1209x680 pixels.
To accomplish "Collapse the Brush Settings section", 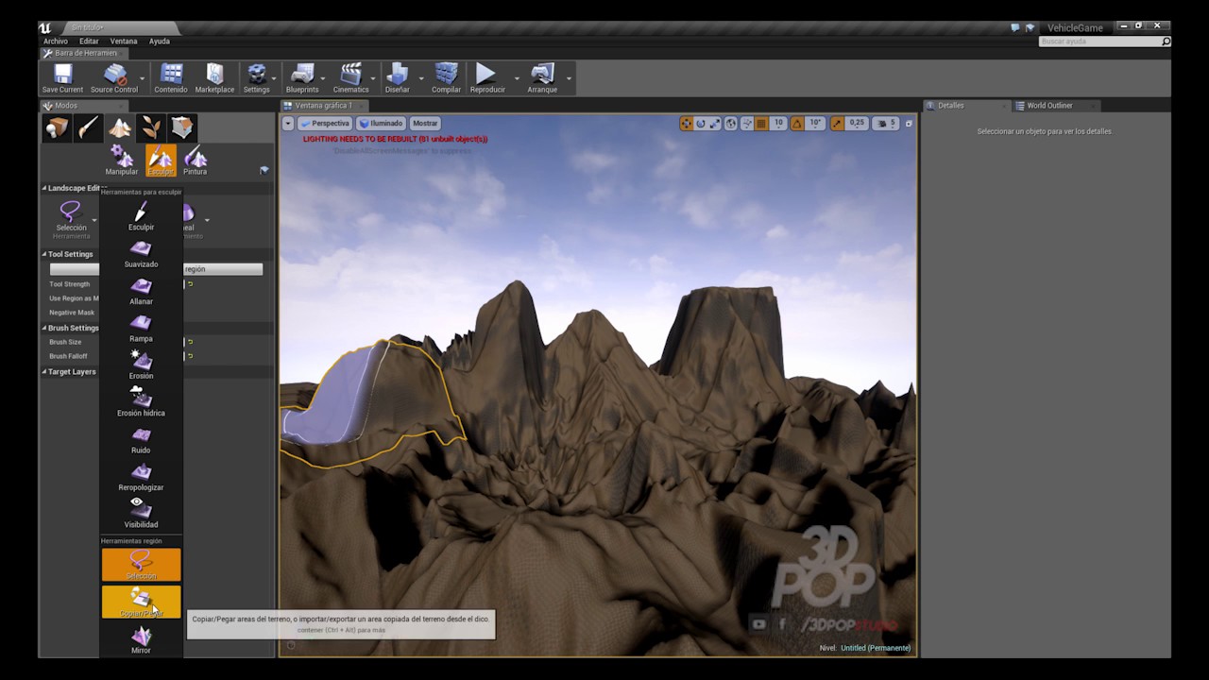I will (45, 328).
